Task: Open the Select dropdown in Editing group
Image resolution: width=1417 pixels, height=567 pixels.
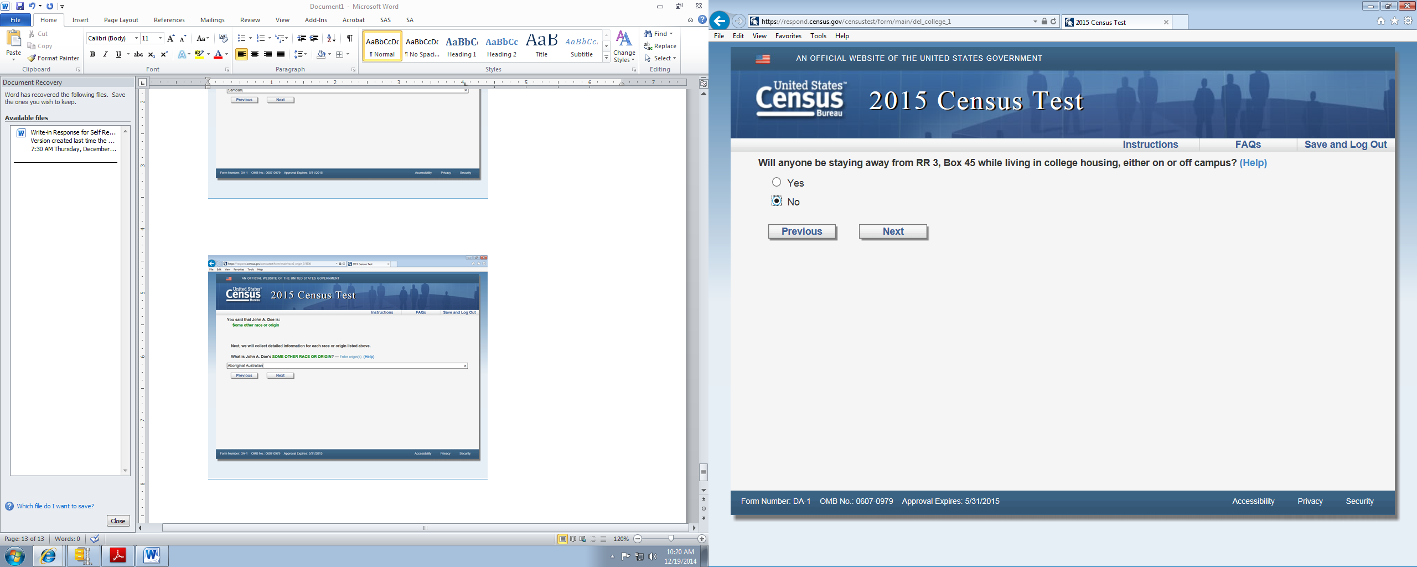Action: pos(660,58)
